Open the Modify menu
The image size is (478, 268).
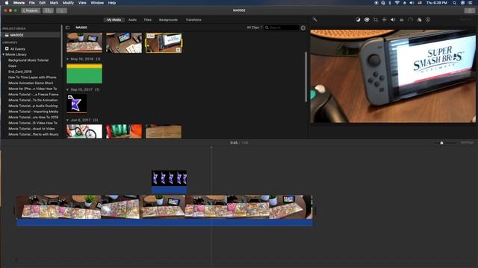click(68, 3)
